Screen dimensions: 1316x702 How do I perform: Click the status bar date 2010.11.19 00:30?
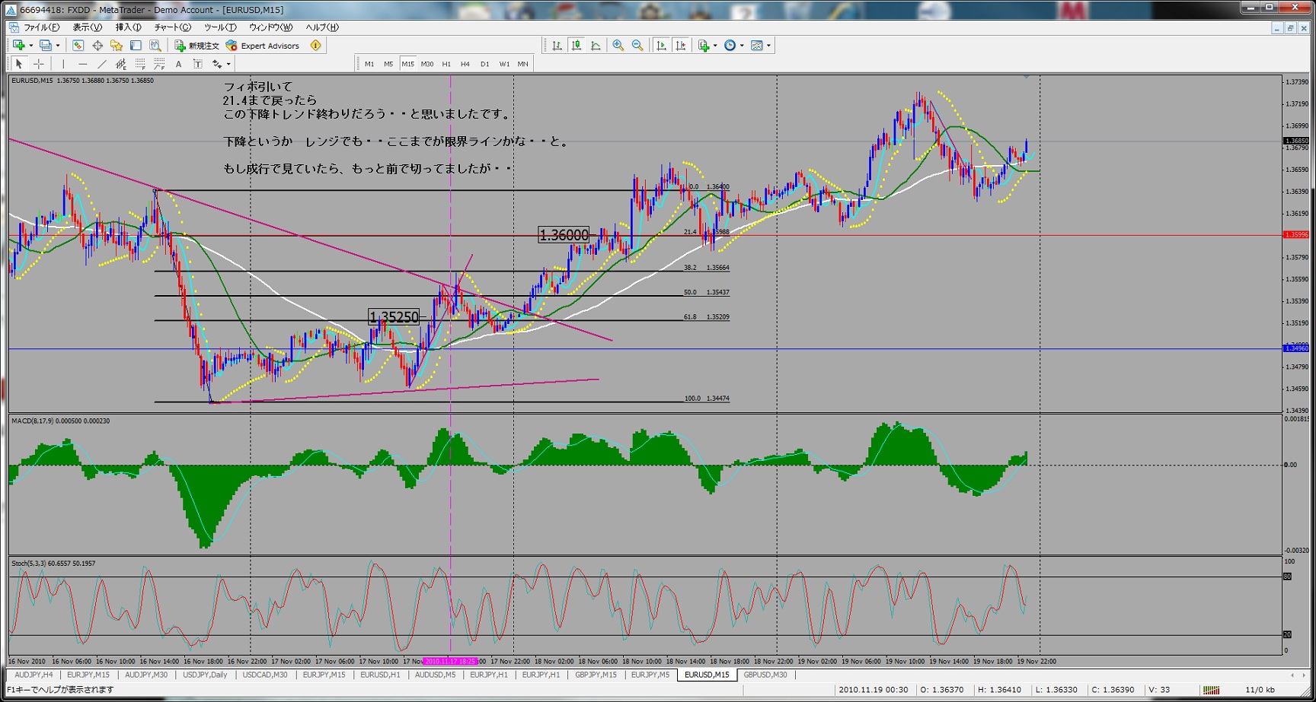pos(873,690)
